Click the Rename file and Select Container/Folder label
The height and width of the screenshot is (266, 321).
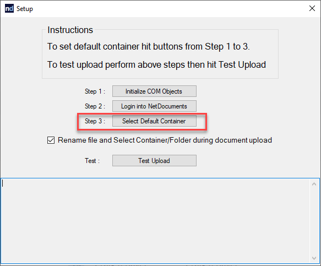(x=165, y=140)
